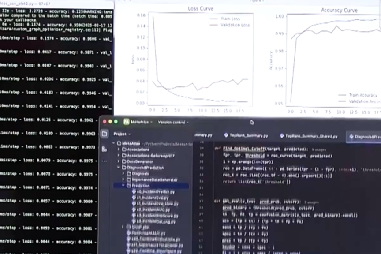Click the Python icon on TopRank_Summary.py tab
This screenshot has height=254, width=381.
(x=226, y=135)
